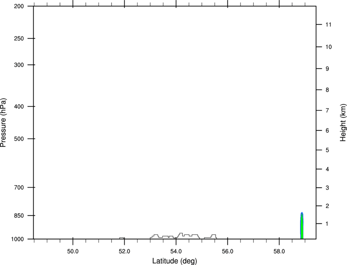
Task: Pick the 9 km height label
Action: point(327,69)
